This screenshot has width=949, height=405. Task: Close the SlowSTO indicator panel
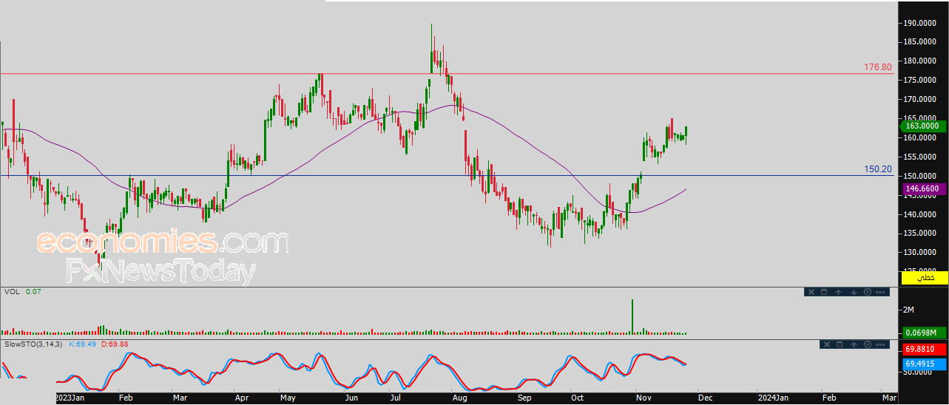827,344
